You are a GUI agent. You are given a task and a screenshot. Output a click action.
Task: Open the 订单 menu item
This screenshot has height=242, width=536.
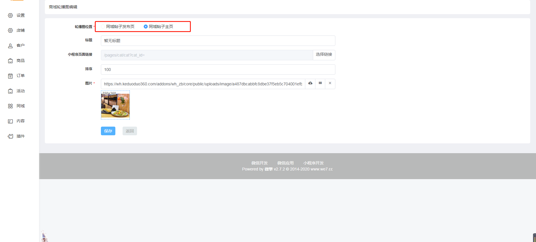21,76
